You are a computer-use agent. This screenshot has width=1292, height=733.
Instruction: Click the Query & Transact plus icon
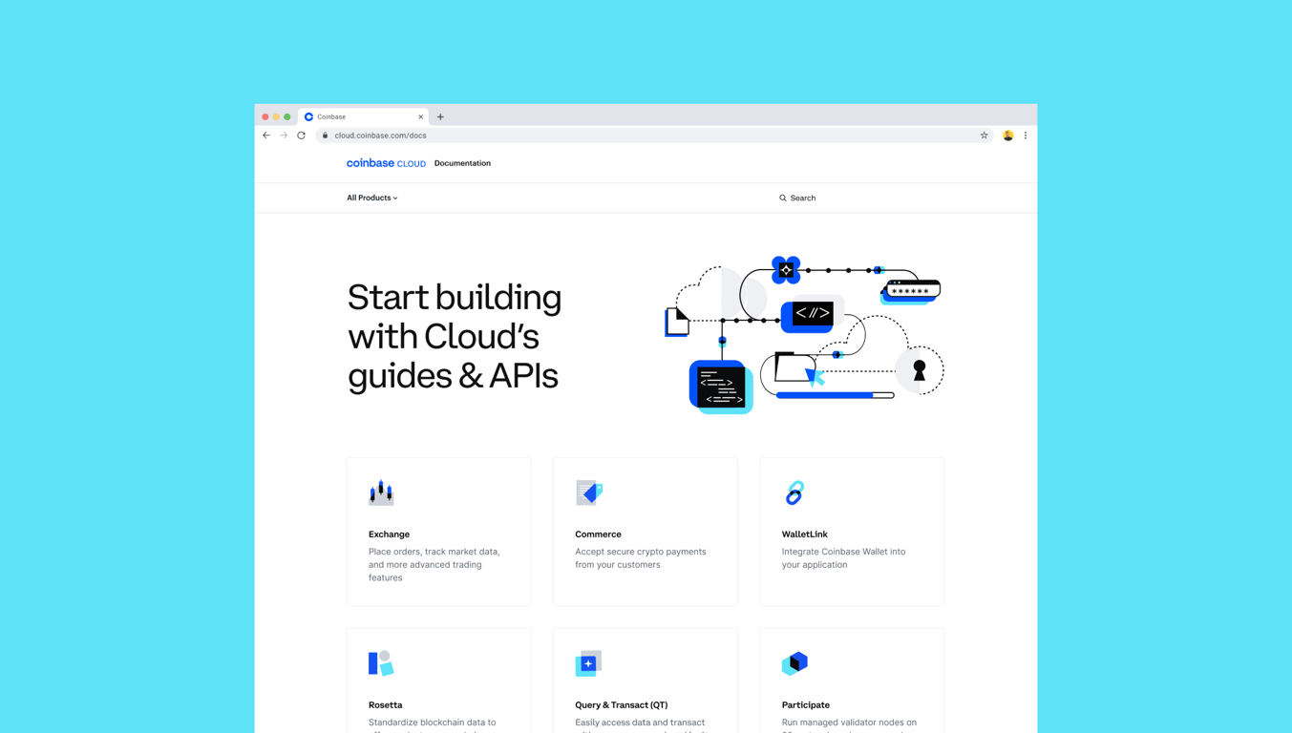point(588,663)
